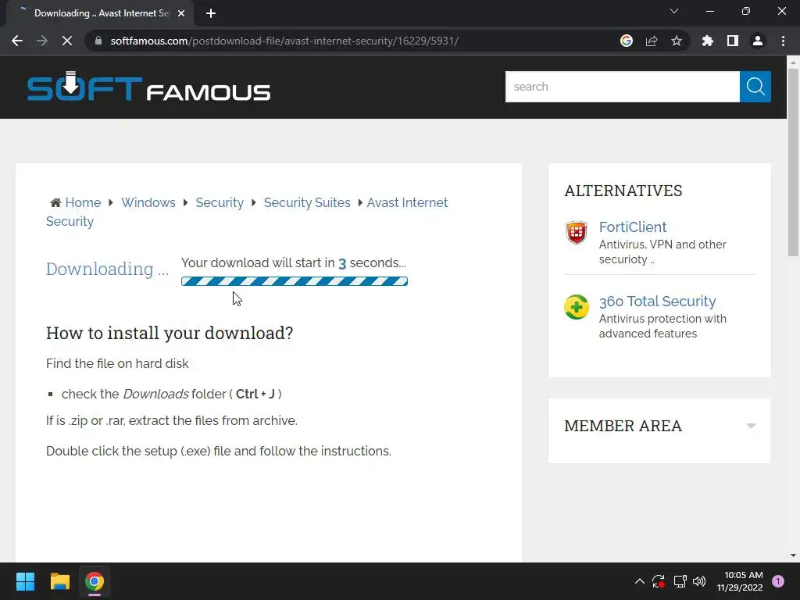This screenshot has width=800, height=600.
Task: Click the browser forward arrow
Action: click(x=42, y=41)
